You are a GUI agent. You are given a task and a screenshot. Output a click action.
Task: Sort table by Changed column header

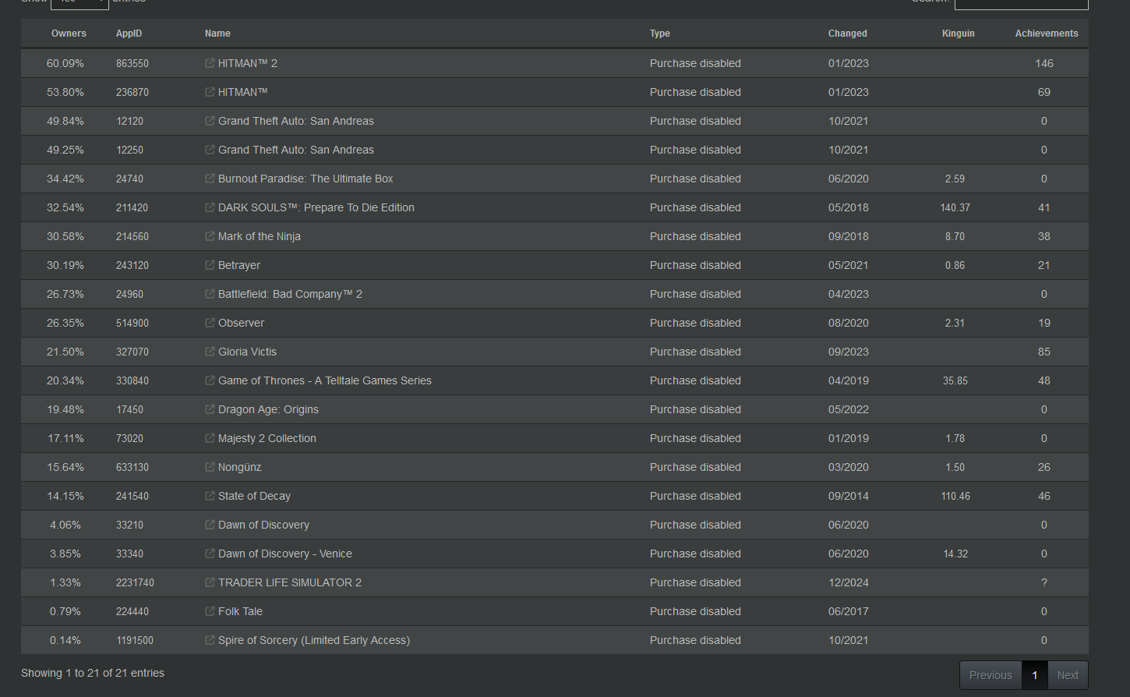click(x=847, y=34)
